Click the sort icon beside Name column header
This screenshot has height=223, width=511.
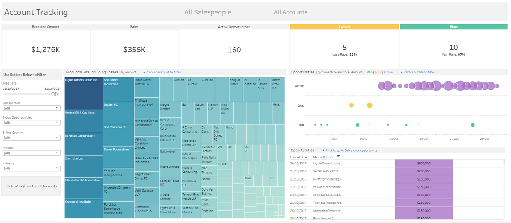(339, 157)
